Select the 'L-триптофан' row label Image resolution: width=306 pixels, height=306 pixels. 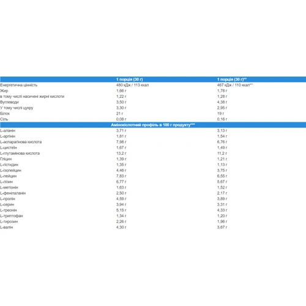point(12,216)
